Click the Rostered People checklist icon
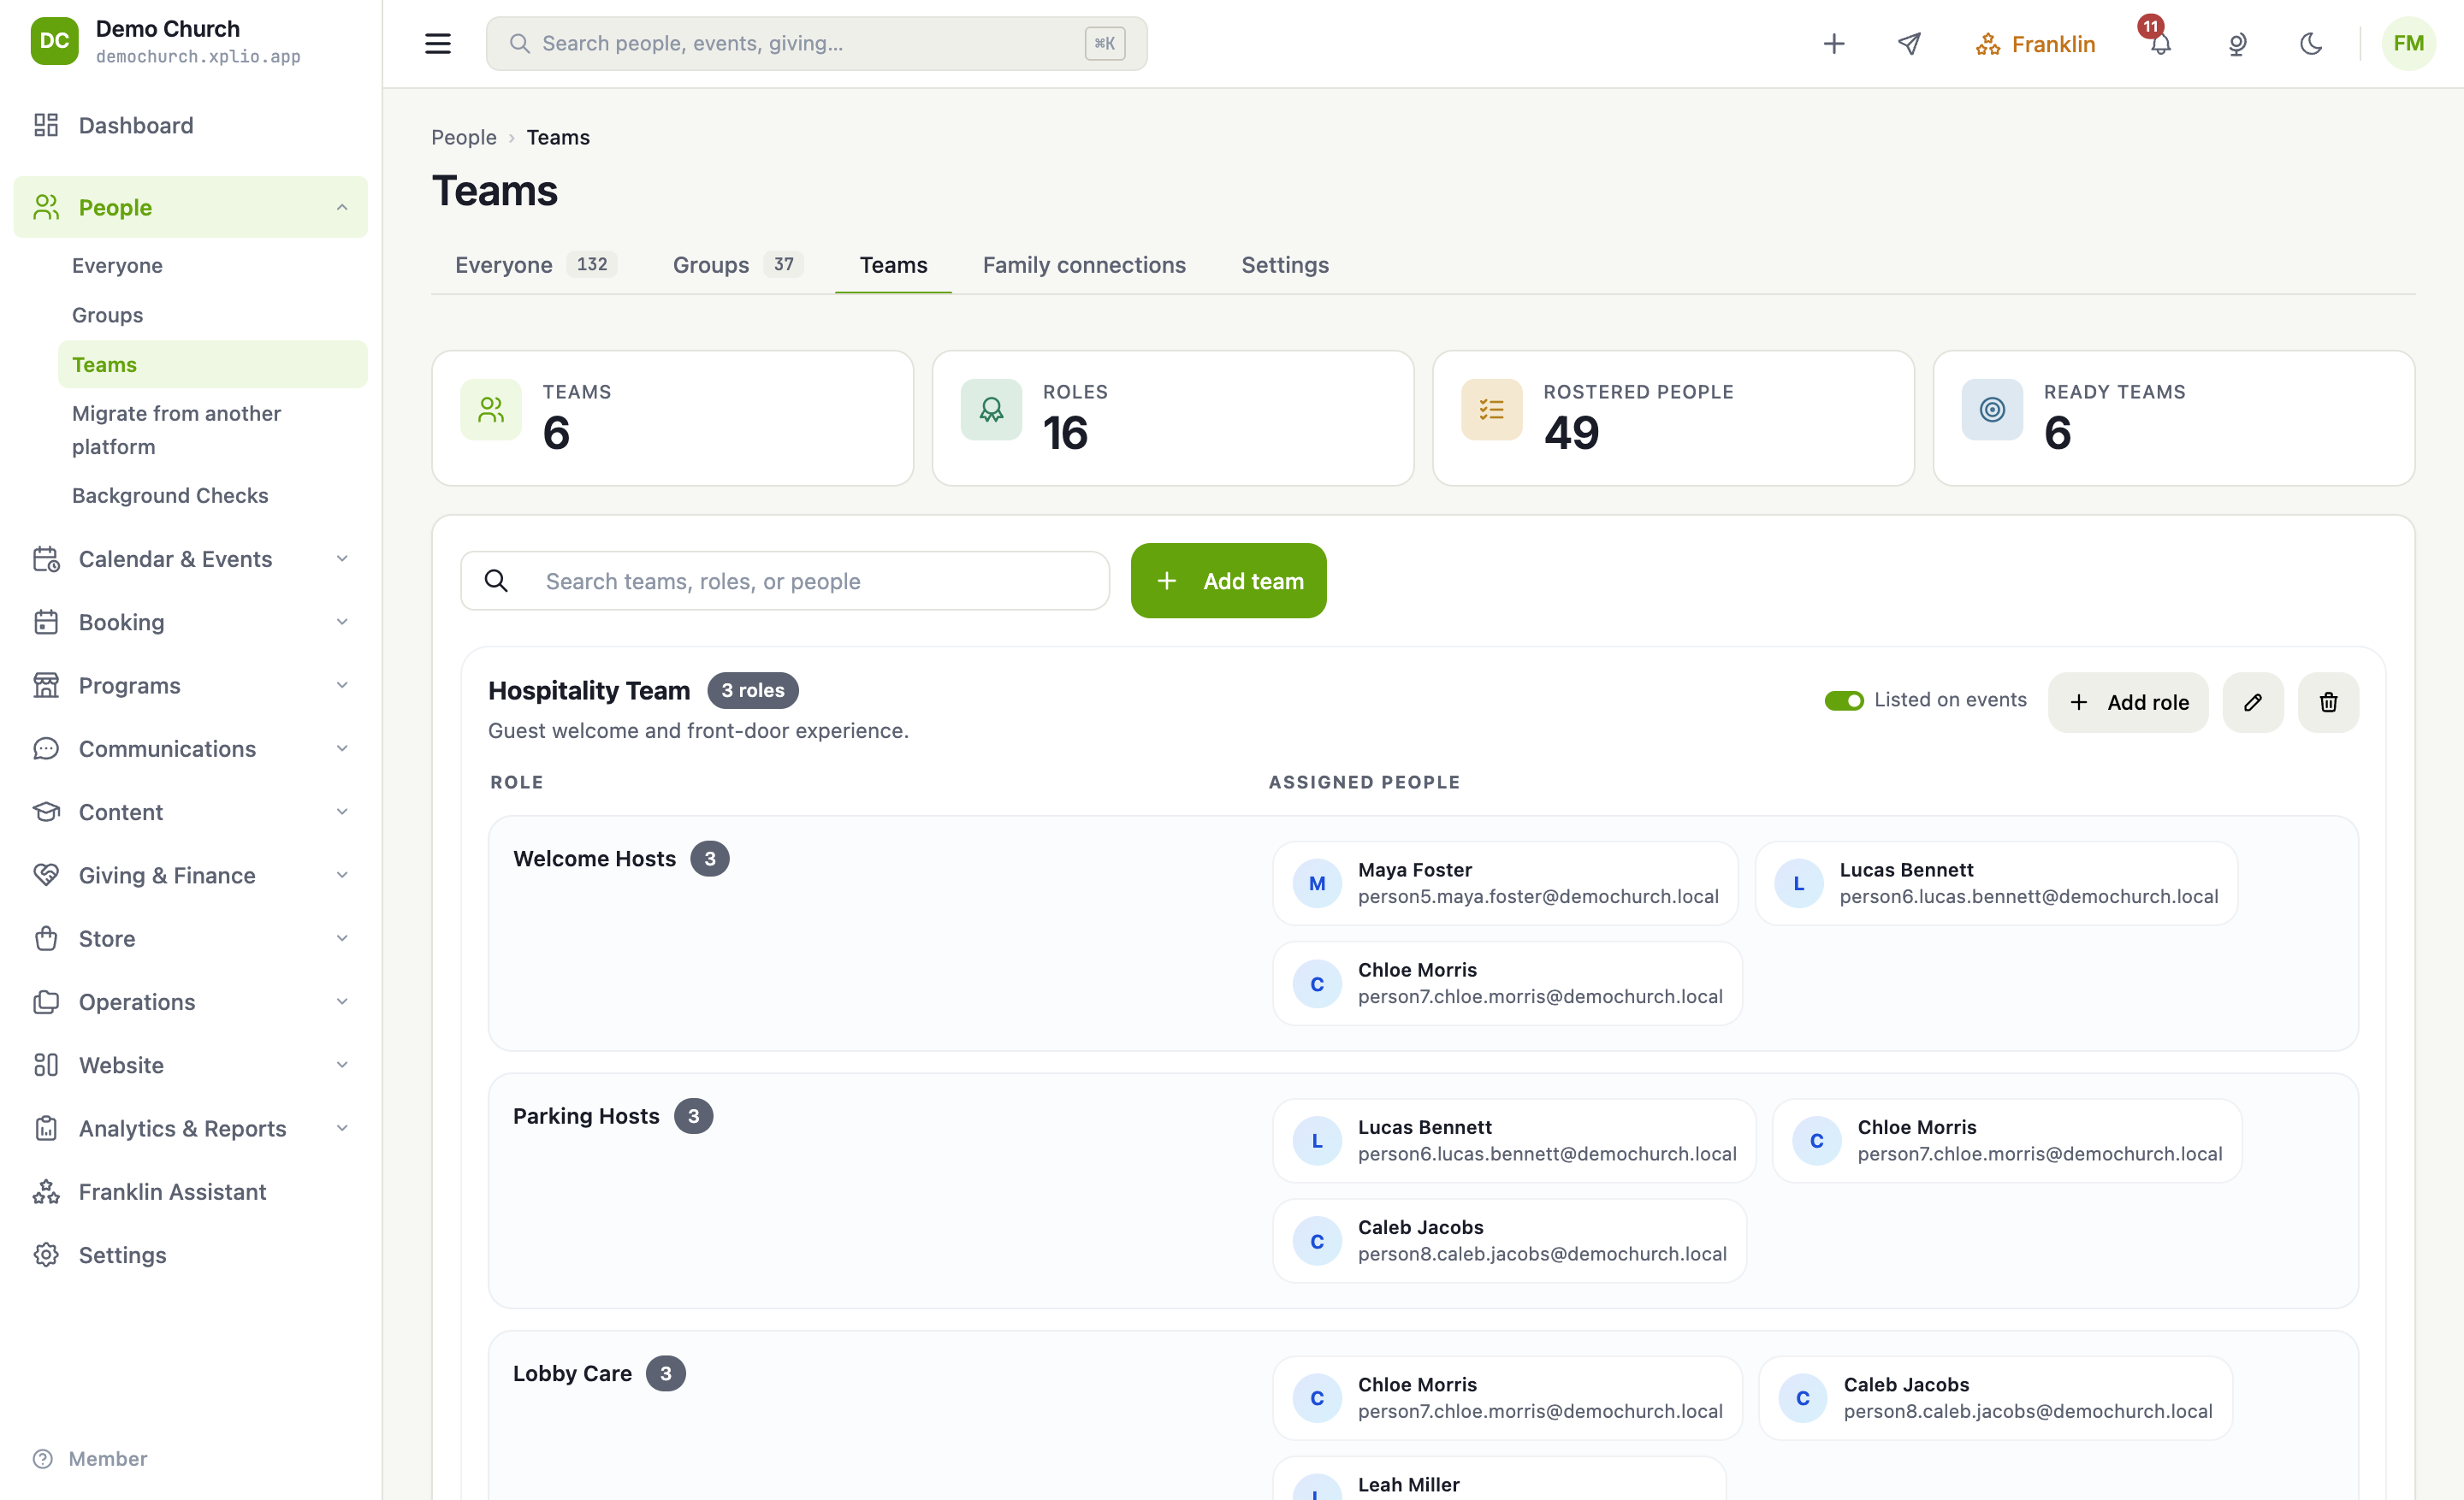 pyautogui.click(x=1491, y=410)
